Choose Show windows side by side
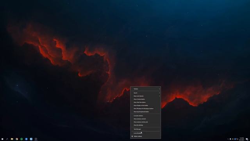Viewport: 250px width, 141px height. point(146,122)
